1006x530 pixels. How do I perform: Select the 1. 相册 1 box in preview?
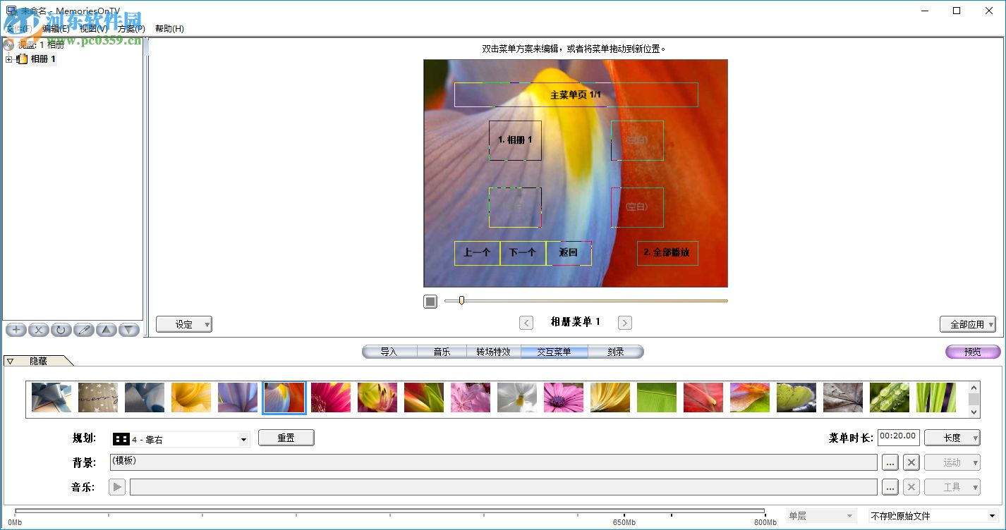516,140
